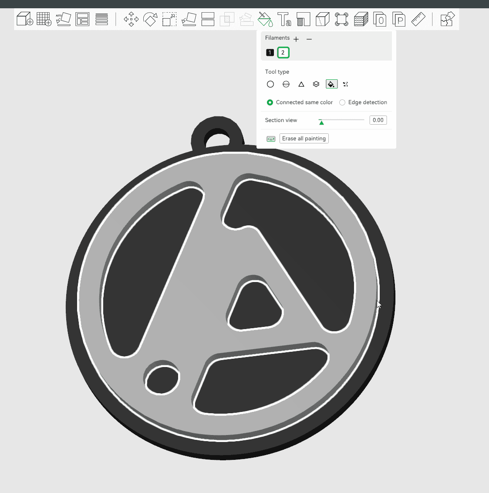Image resolution: width=489 pixels, height=493 pixels.
Task: Click the stacked pages P icon
Action: point(399,19)
